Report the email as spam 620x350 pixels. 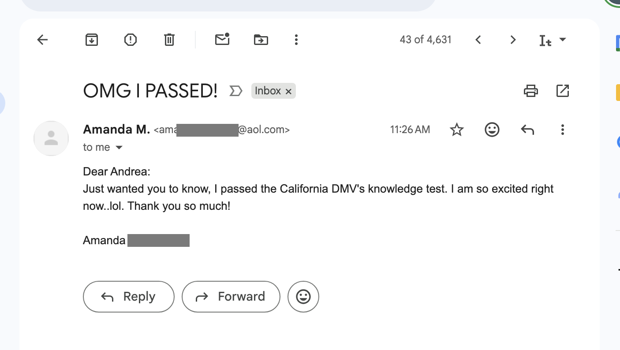(130, 40)
